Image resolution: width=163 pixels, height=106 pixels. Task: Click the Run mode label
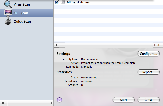pos(73,67)
